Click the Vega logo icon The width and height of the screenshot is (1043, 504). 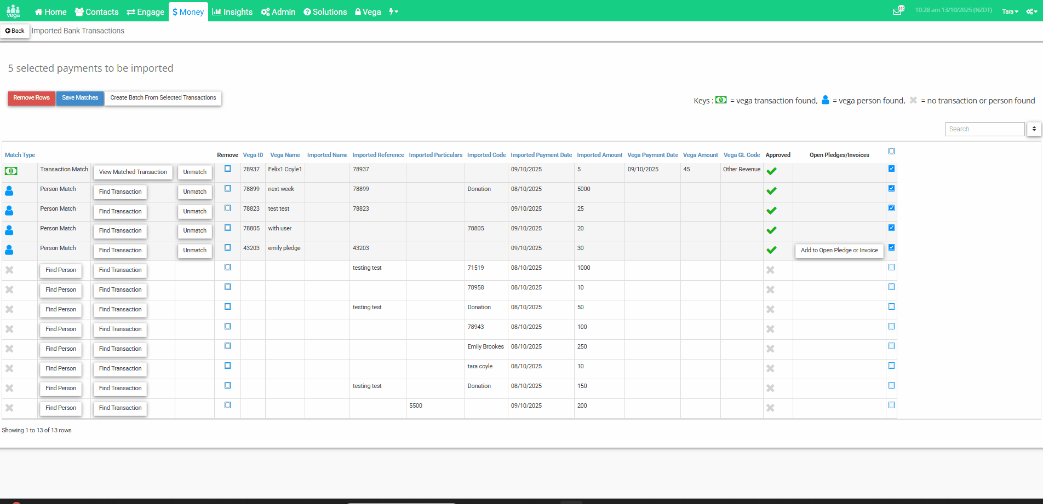(13, 11)
